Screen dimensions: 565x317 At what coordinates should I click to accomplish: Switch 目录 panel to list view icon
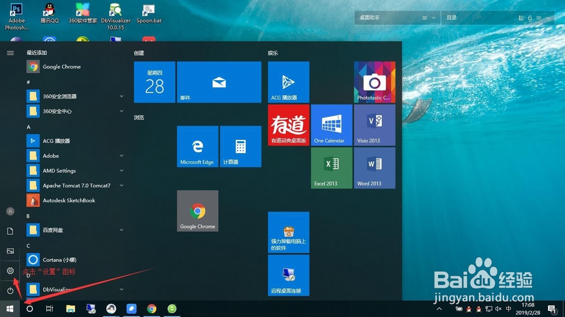click(x=521, y=17)
